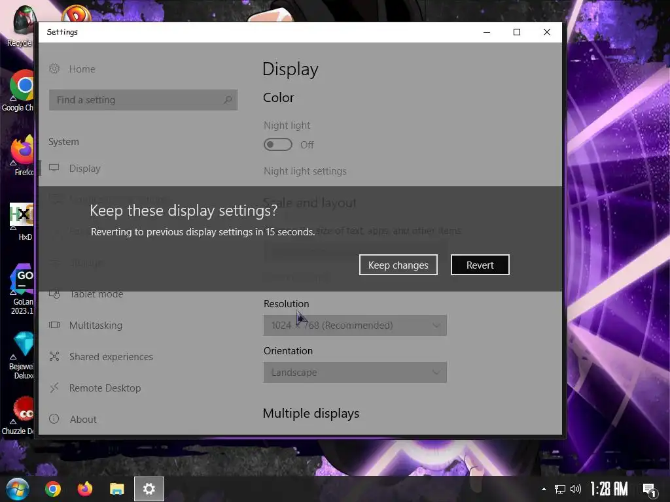Select the Bejeweled Deluxe desktop icon

coord(22,356)
